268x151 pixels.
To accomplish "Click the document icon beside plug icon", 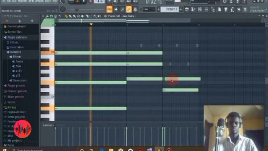I will click(219, 9).
